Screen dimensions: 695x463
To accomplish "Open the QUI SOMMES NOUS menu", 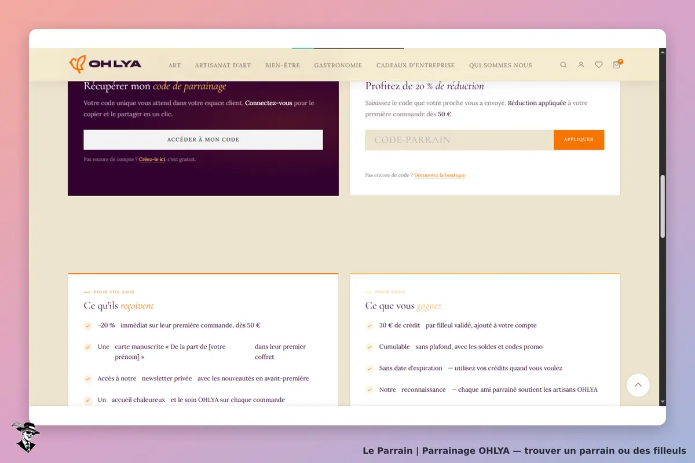I will pyautogui.click(x=500, y=65).
